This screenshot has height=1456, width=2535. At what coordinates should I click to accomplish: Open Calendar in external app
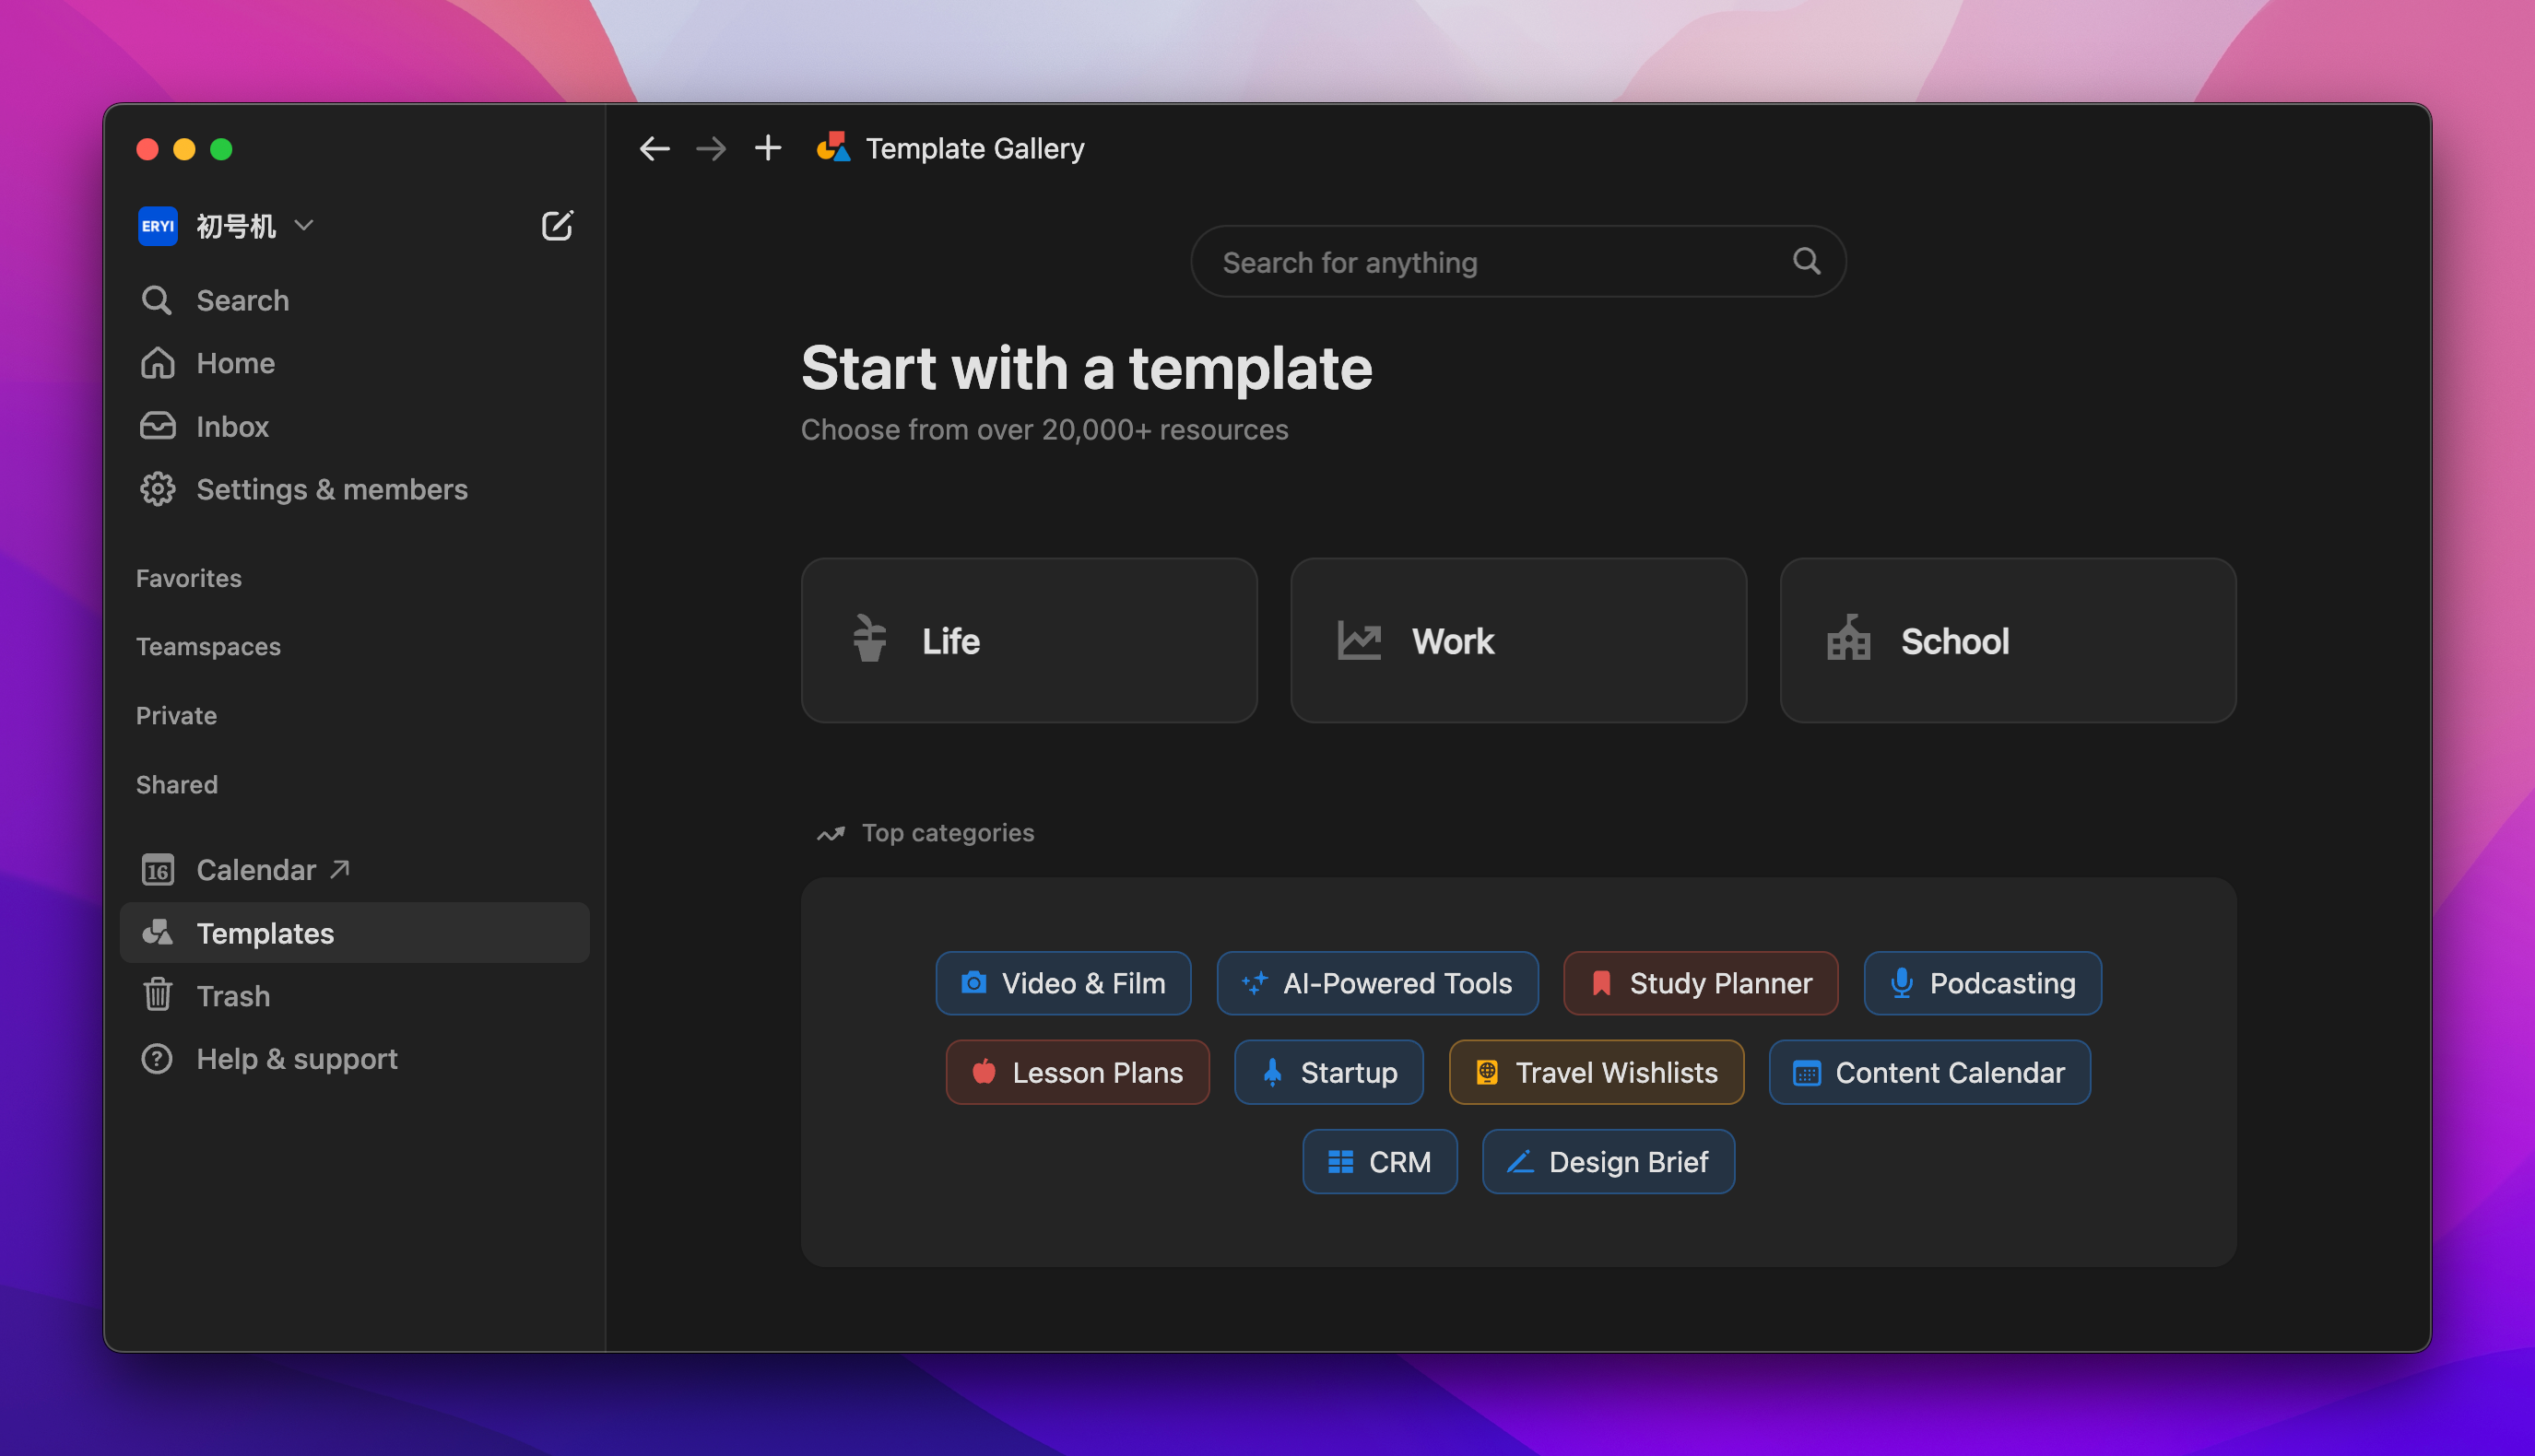256,870
